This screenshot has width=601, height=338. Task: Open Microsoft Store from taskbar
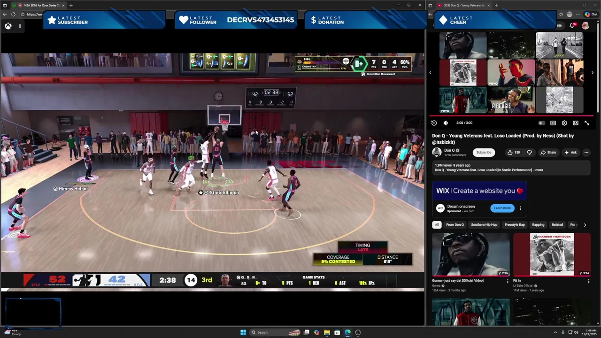coord(337,332)
